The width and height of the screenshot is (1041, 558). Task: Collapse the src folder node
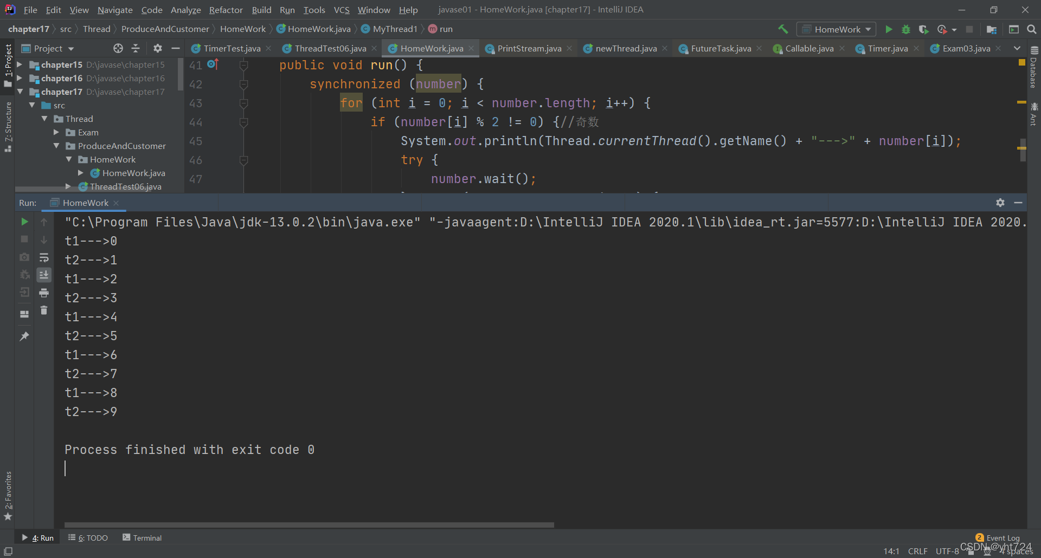(x=32, y=105)
